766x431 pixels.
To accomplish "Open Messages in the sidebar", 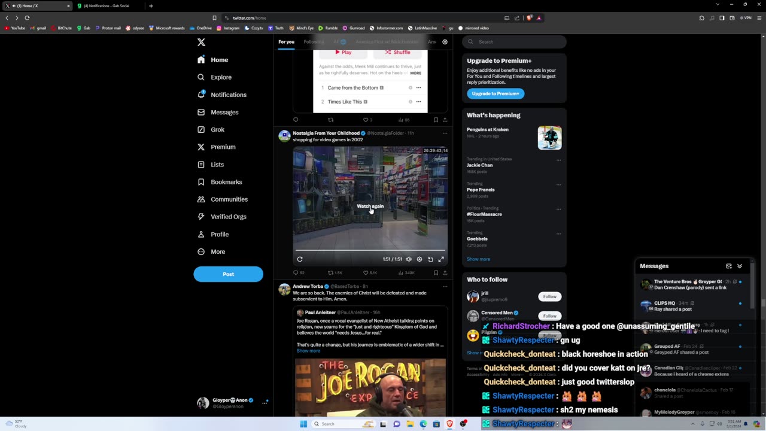I will tap(218, 112).
